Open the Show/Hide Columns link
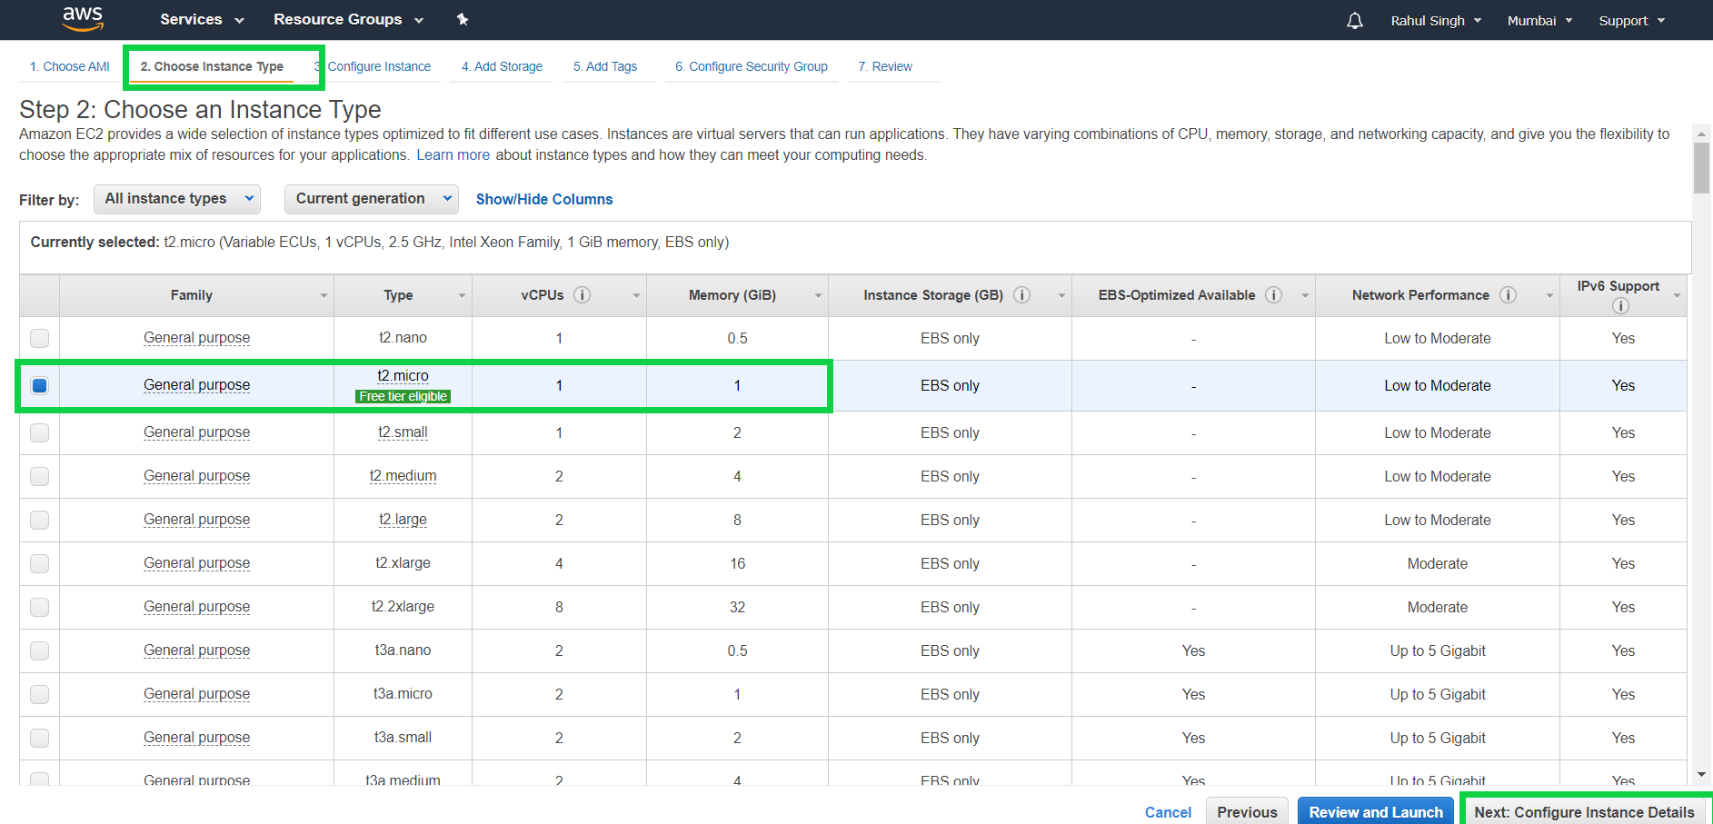The image size is (1713, 824). 543,198
